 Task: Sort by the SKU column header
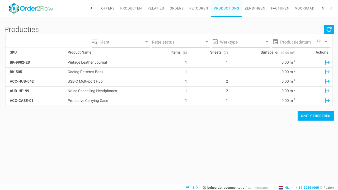coord(13,52)
